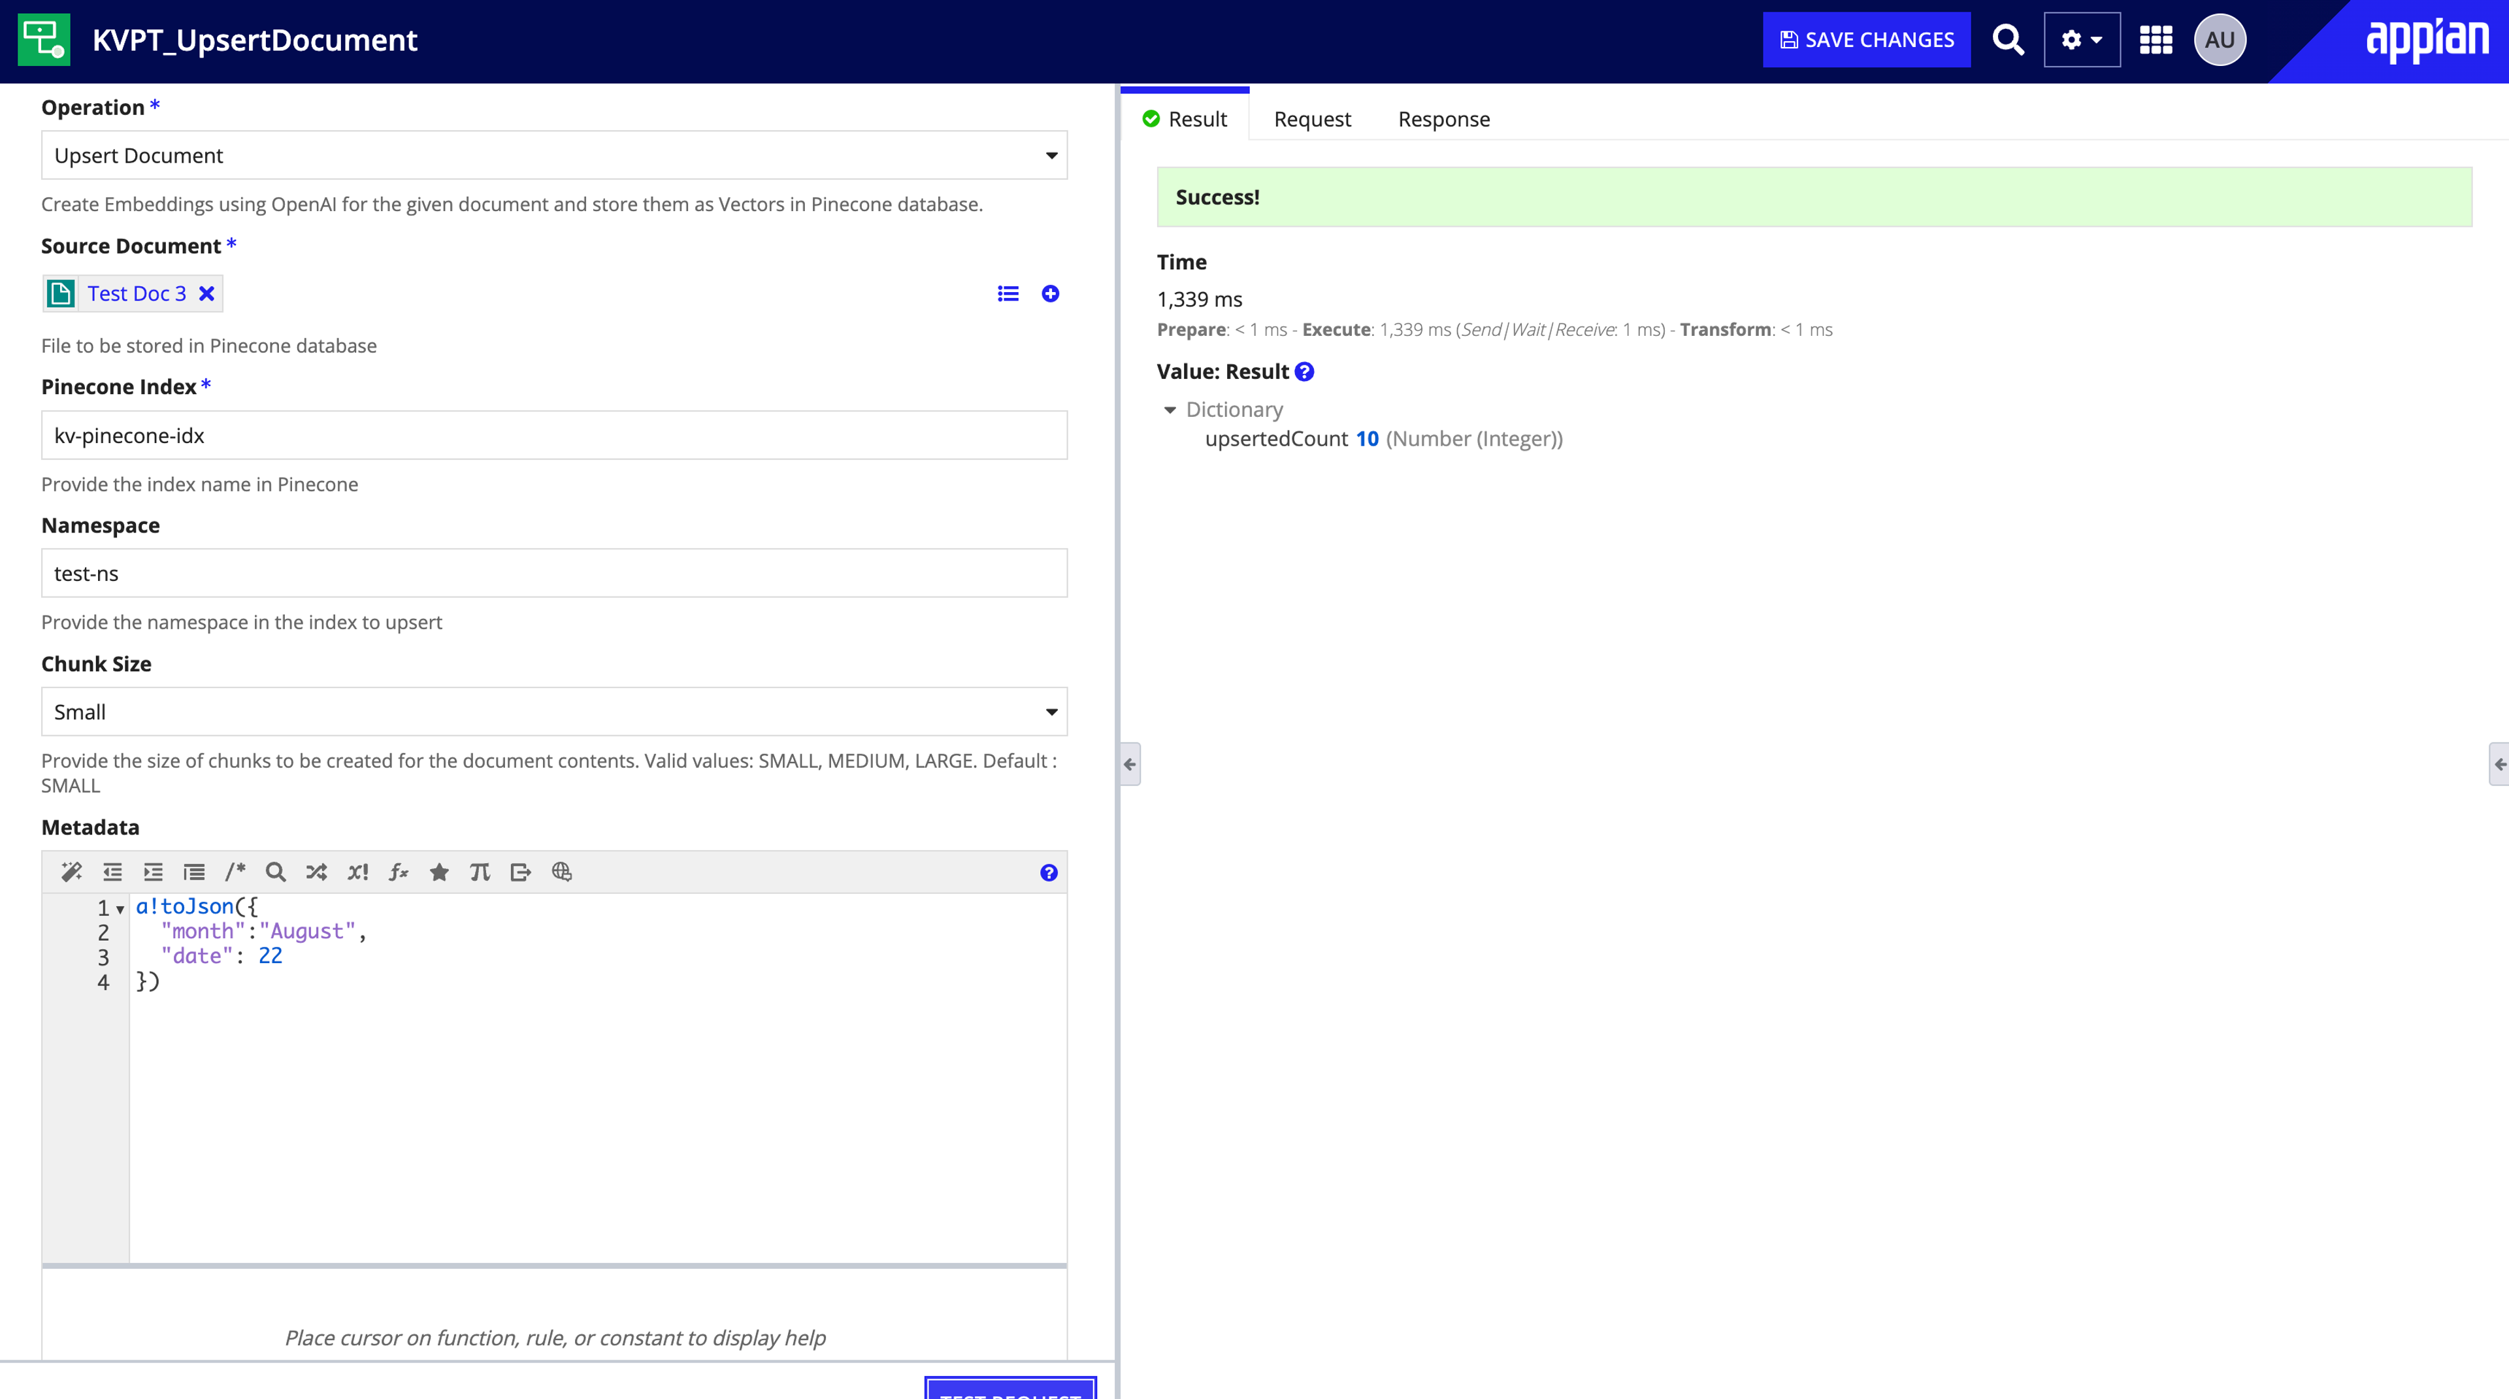Click the SAVE CHANGES button

(x=1866, y=40)
